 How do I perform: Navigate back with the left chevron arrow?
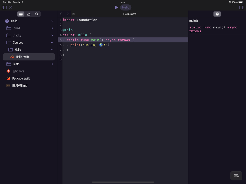coord(61,14)
